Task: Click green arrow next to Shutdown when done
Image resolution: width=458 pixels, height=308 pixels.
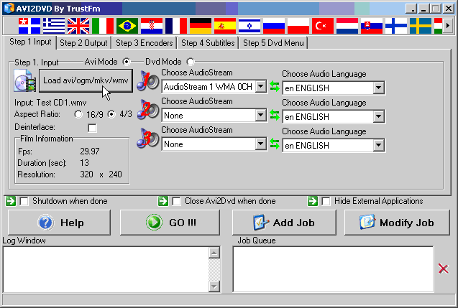Action: pos(11,201)
